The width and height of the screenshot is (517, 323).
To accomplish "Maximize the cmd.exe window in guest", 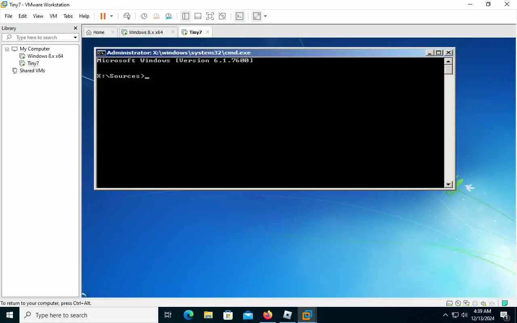I will click(439, 52).
